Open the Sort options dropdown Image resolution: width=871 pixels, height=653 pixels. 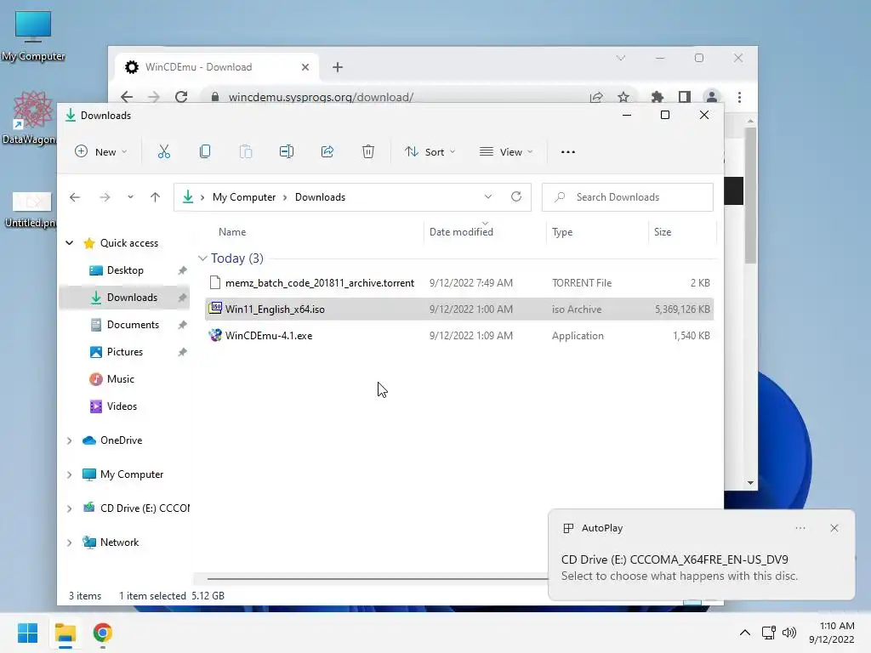(430, 151)
